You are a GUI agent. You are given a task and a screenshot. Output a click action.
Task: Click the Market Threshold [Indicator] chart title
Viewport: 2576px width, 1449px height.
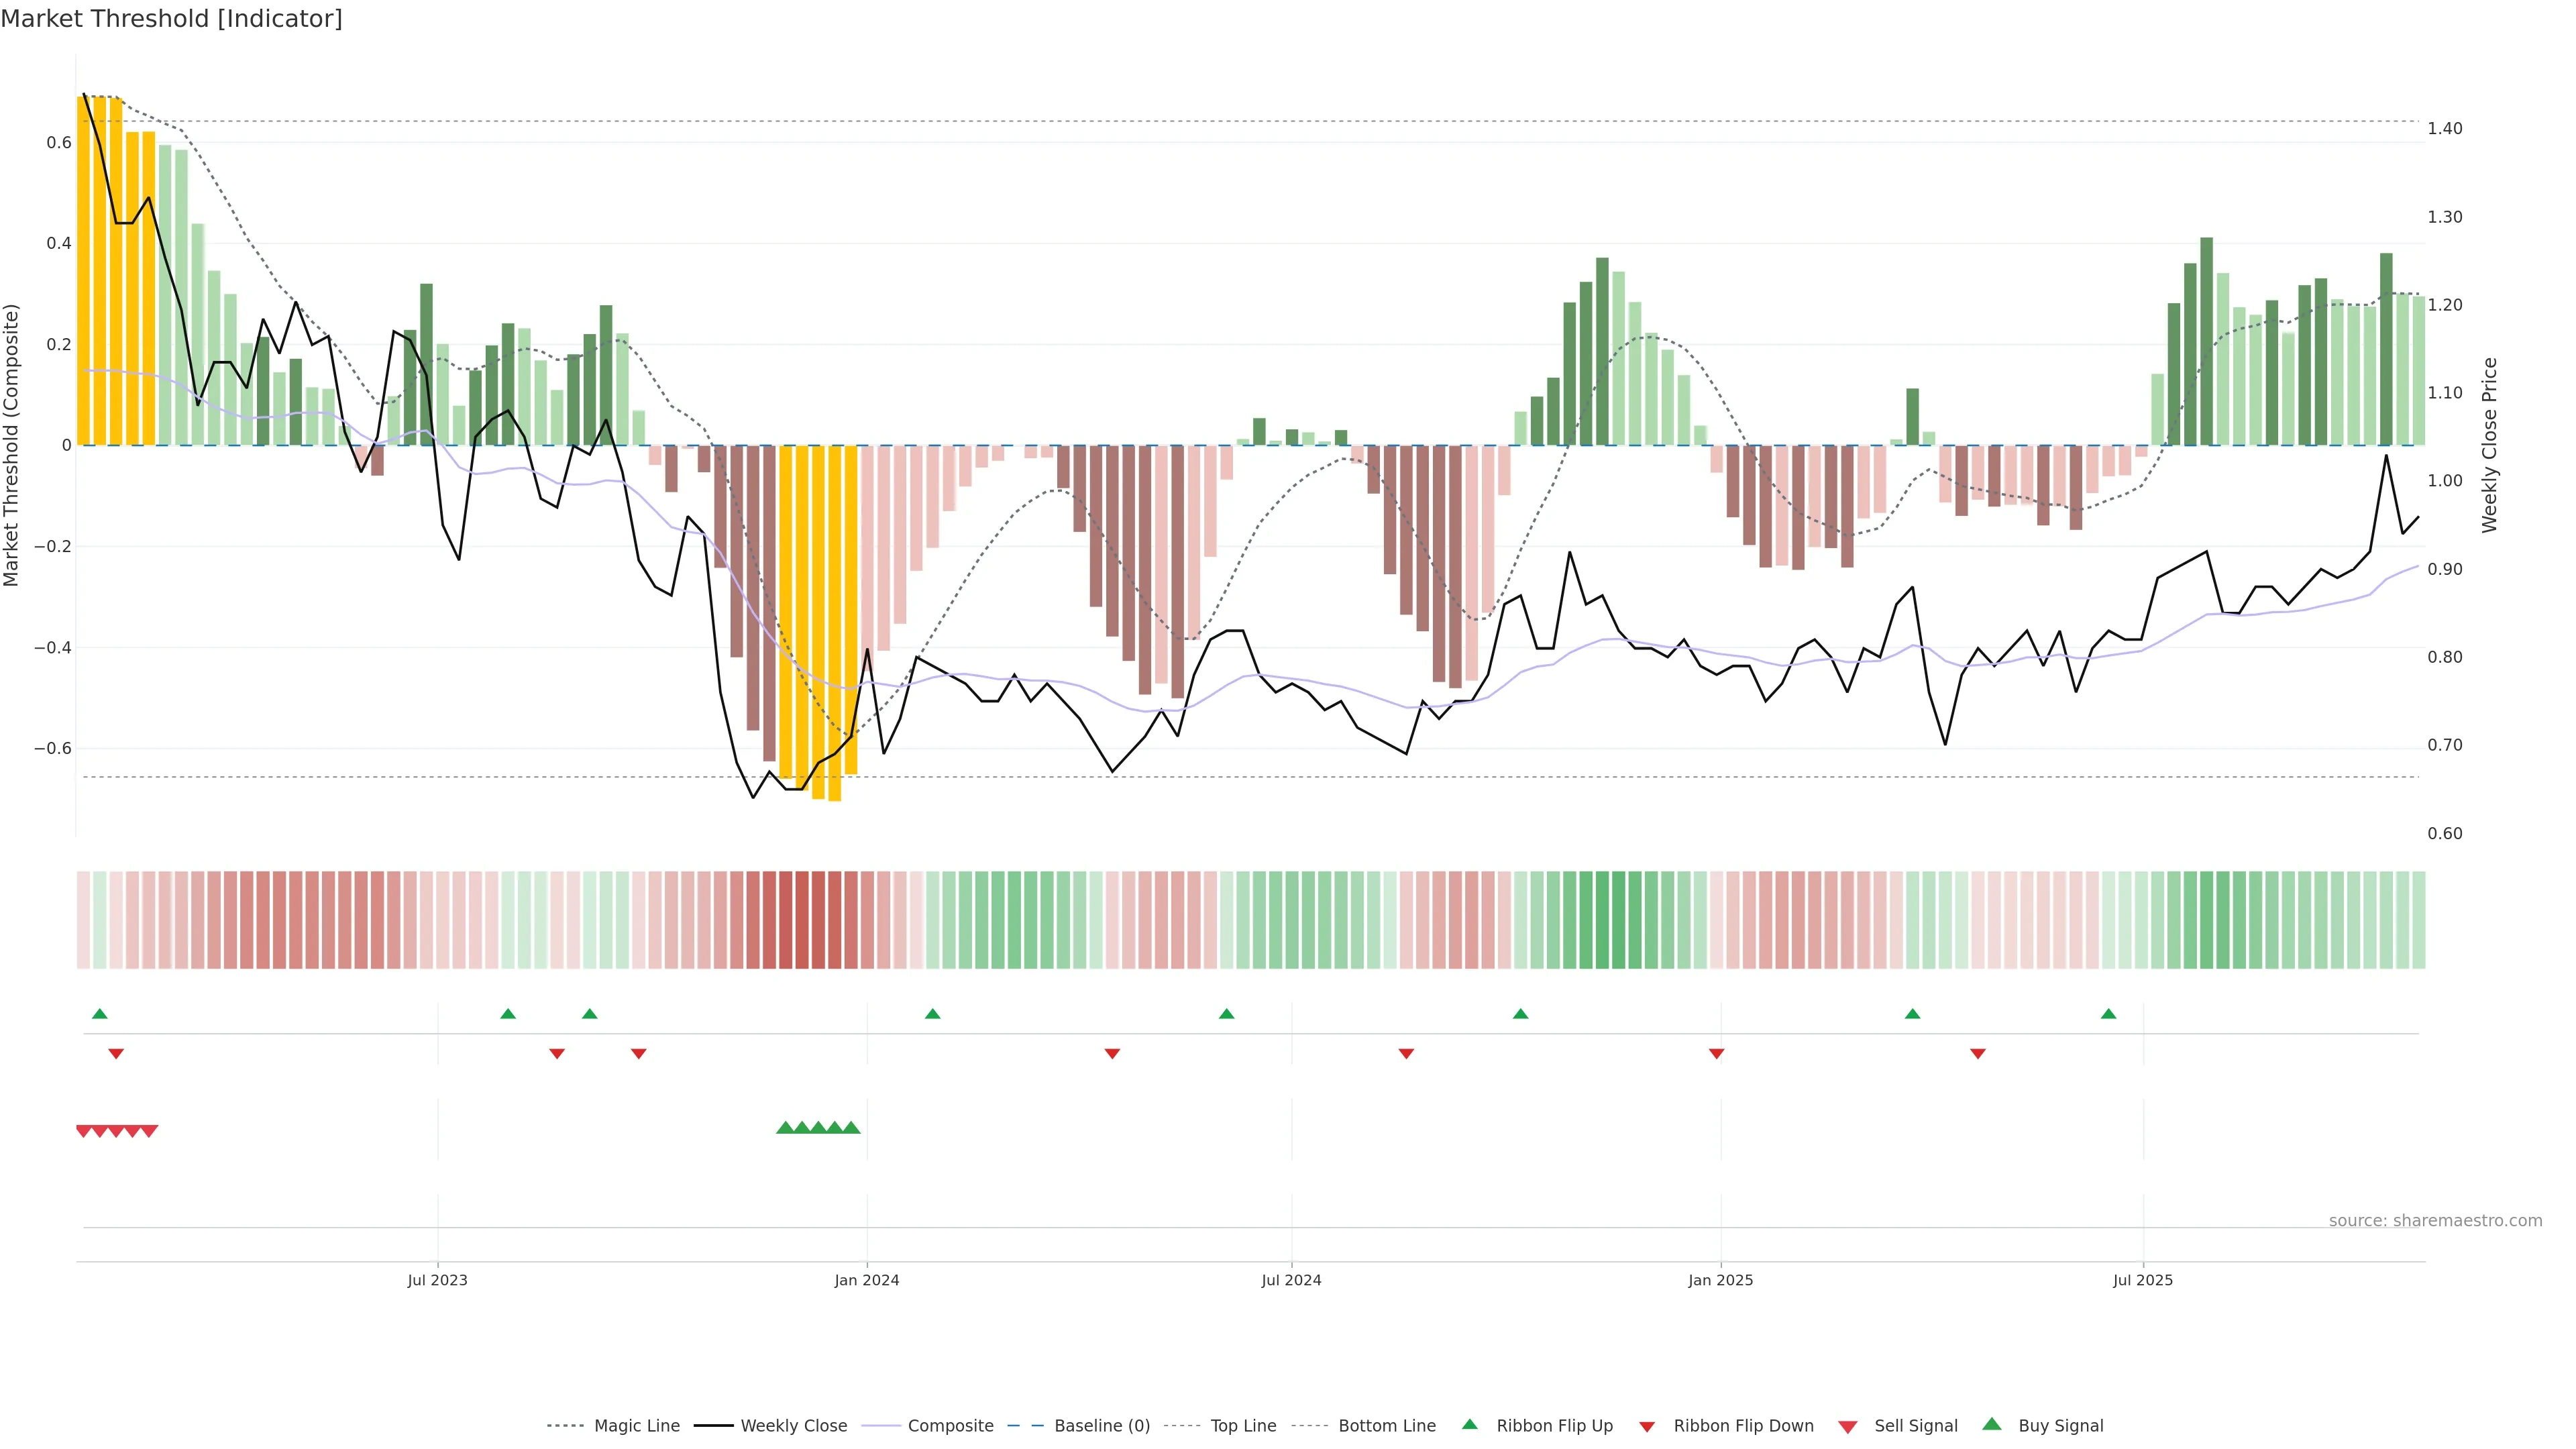pyautogui.click(x=171, y=19)
